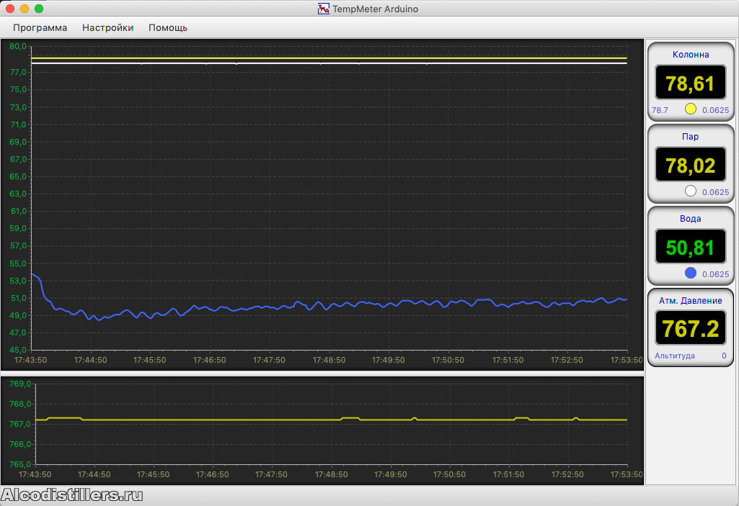The height and width of the screenshot is (506, 739).
Task: Click the TempMeter Arduino window title text
Action: 375,9
